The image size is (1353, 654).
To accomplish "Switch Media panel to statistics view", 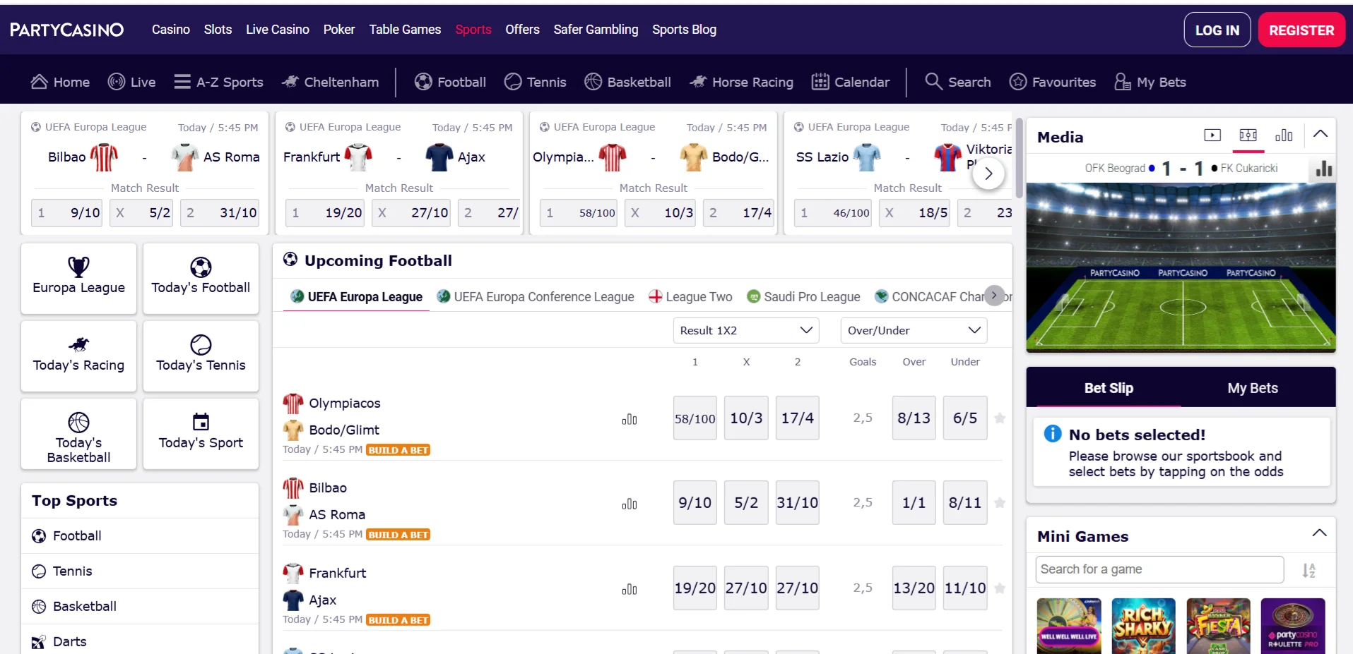I will point(1284,135).
